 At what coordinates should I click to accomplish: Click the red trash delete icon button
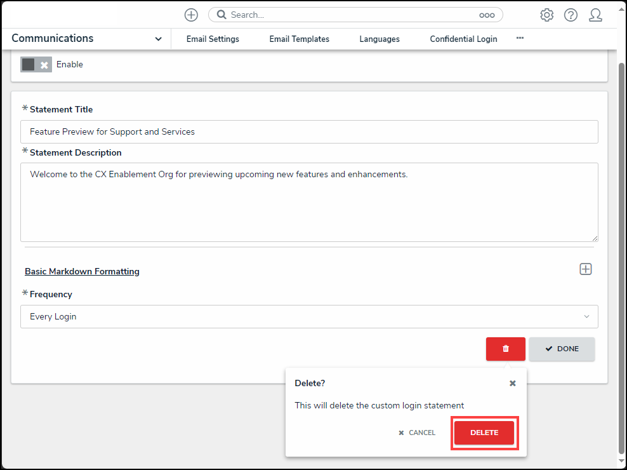[x=505, y=349]
